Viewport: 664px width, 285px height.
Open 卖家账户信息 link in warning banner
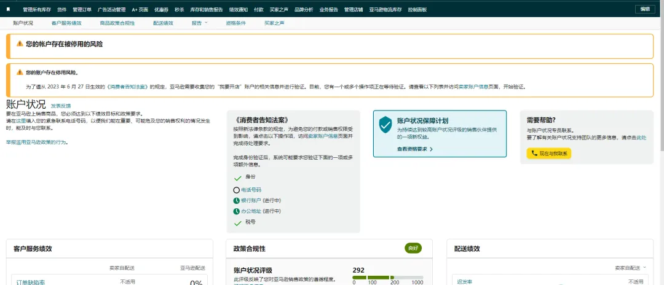point(473,86)
